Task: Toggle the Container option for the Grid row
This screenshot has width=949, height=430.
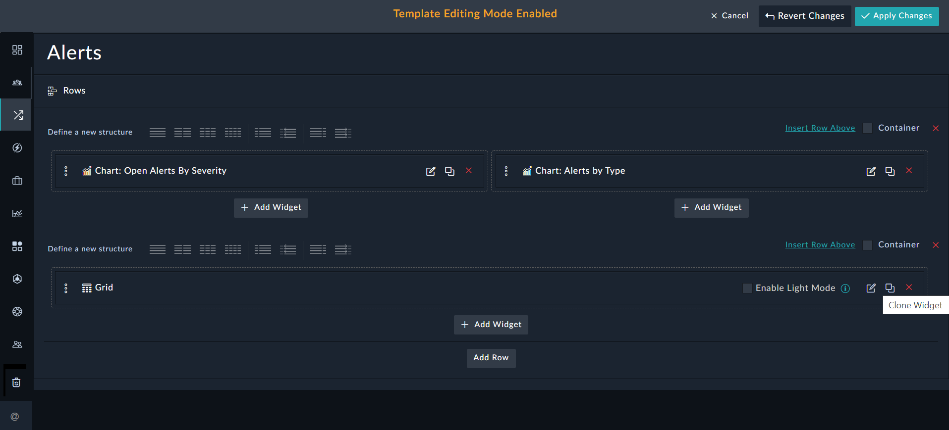Action: click(867, 245)
